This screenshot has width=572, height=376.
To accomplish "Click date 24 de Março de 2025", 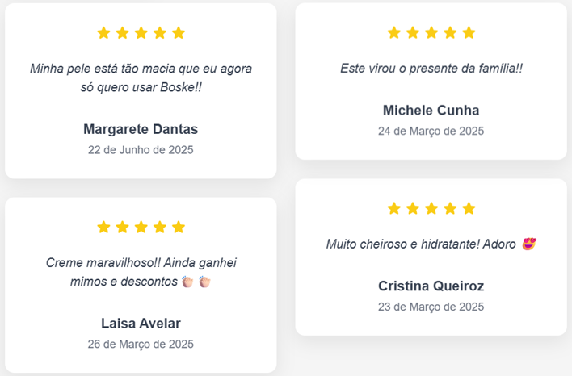I will point(431,132).
